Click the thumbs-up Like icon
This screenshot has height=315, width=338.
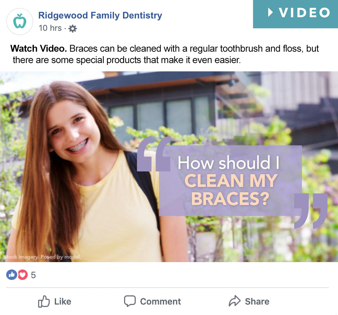tap(44, 301)
